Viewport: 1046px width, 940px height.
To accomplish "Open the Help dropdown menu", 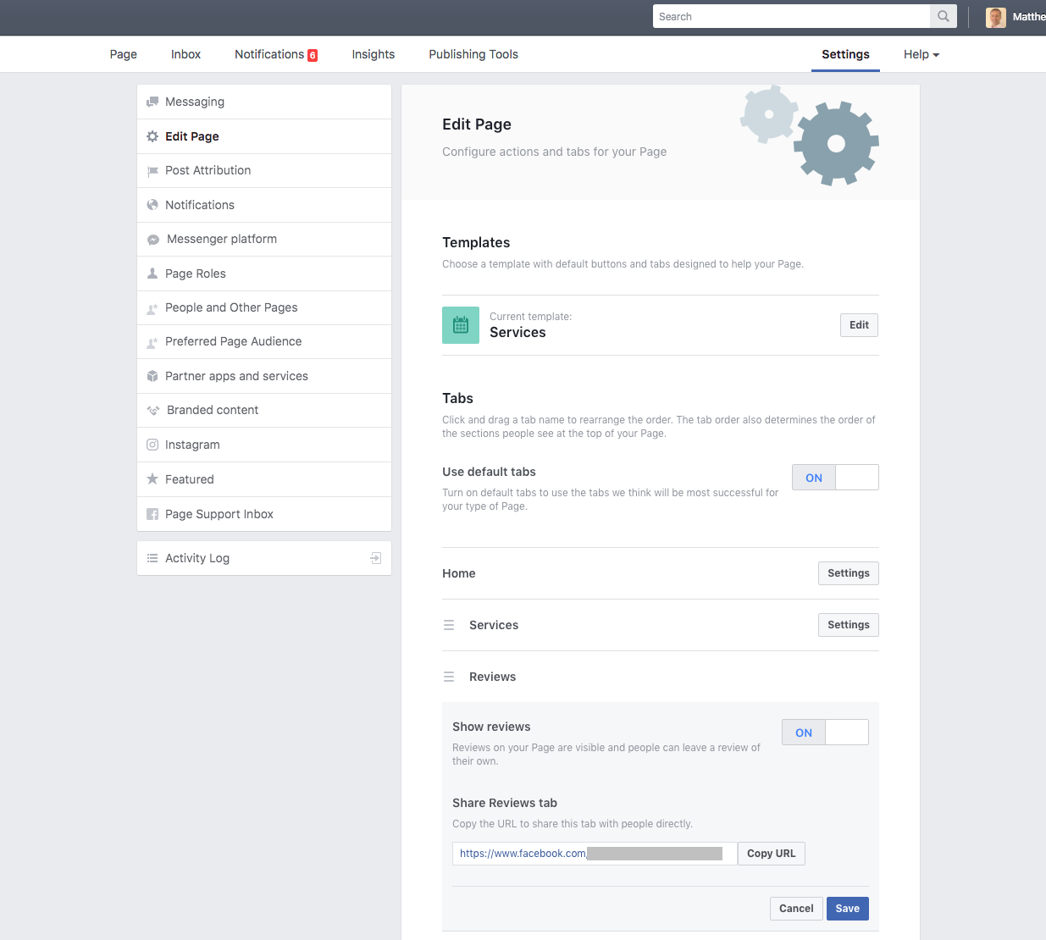I will 921,54.
